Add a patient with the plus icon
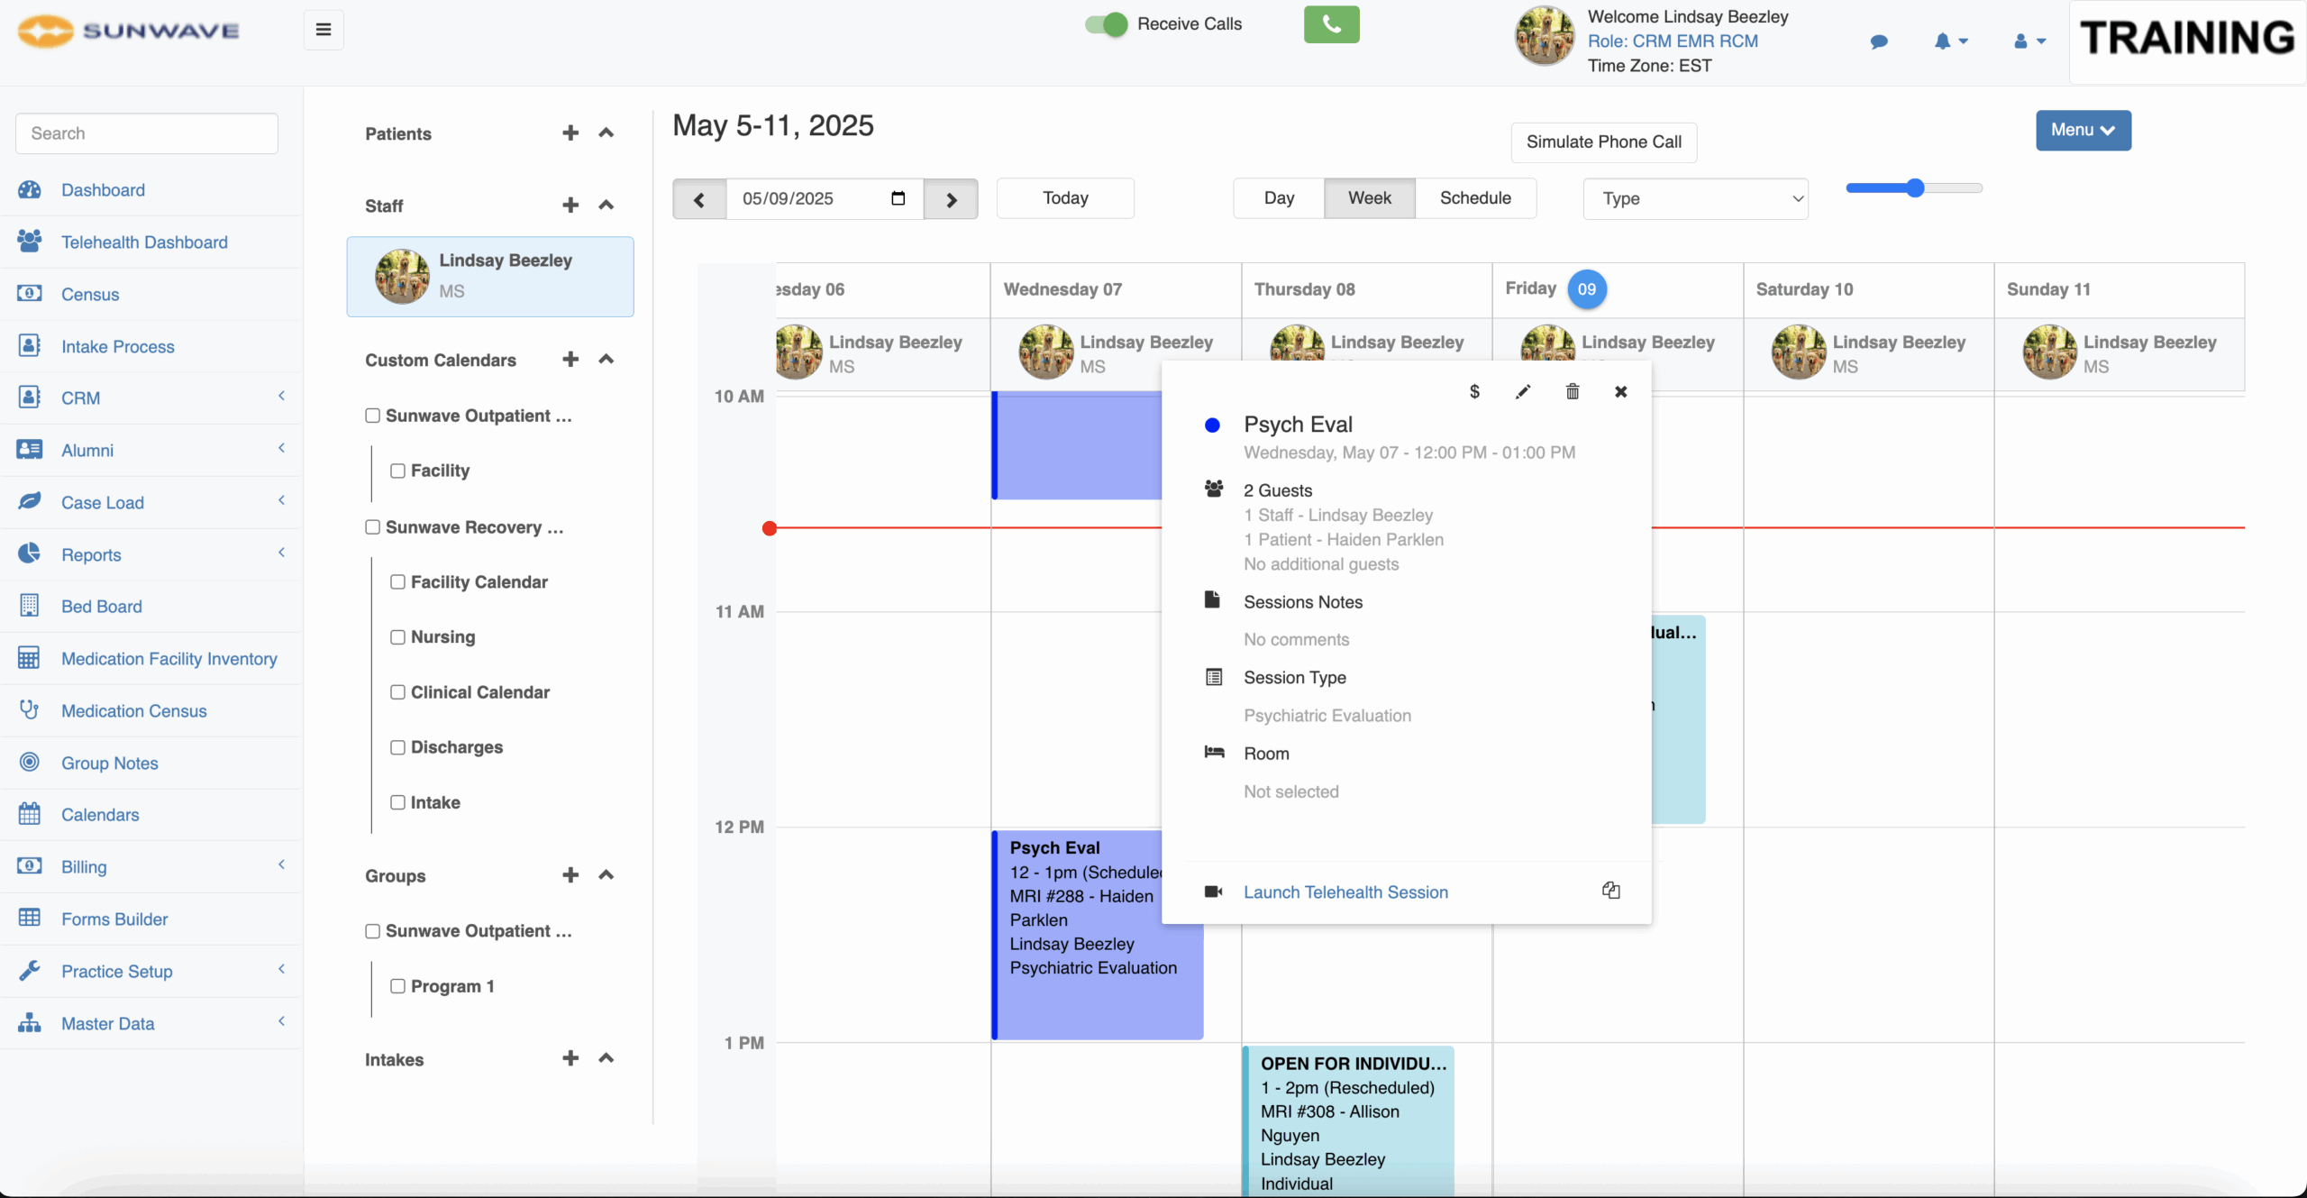The height and width of the screenshot is (1198, 2307). click(x=570, y=133)
